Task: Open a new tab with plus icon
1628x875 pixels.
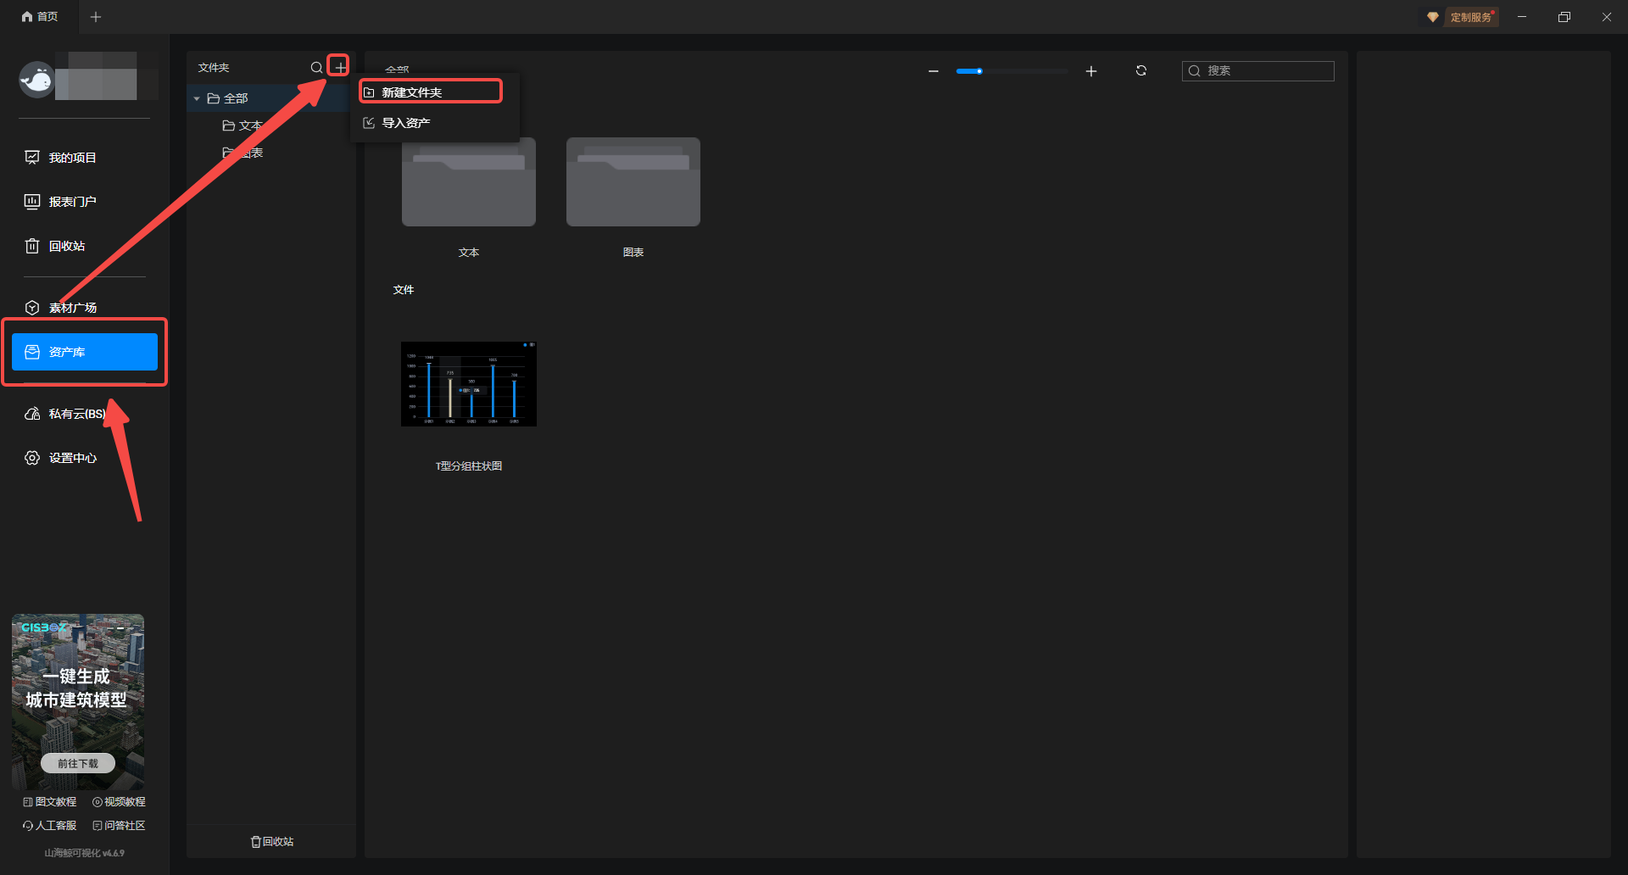Action: point(96,17)
